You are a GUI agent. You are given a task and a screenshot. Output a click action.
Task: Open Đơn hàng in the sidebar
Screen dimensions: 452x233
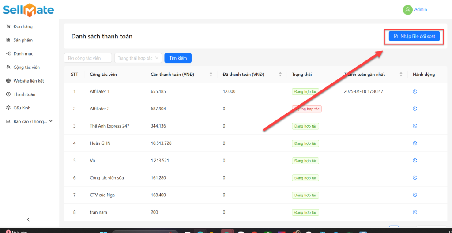pos(23,26)
